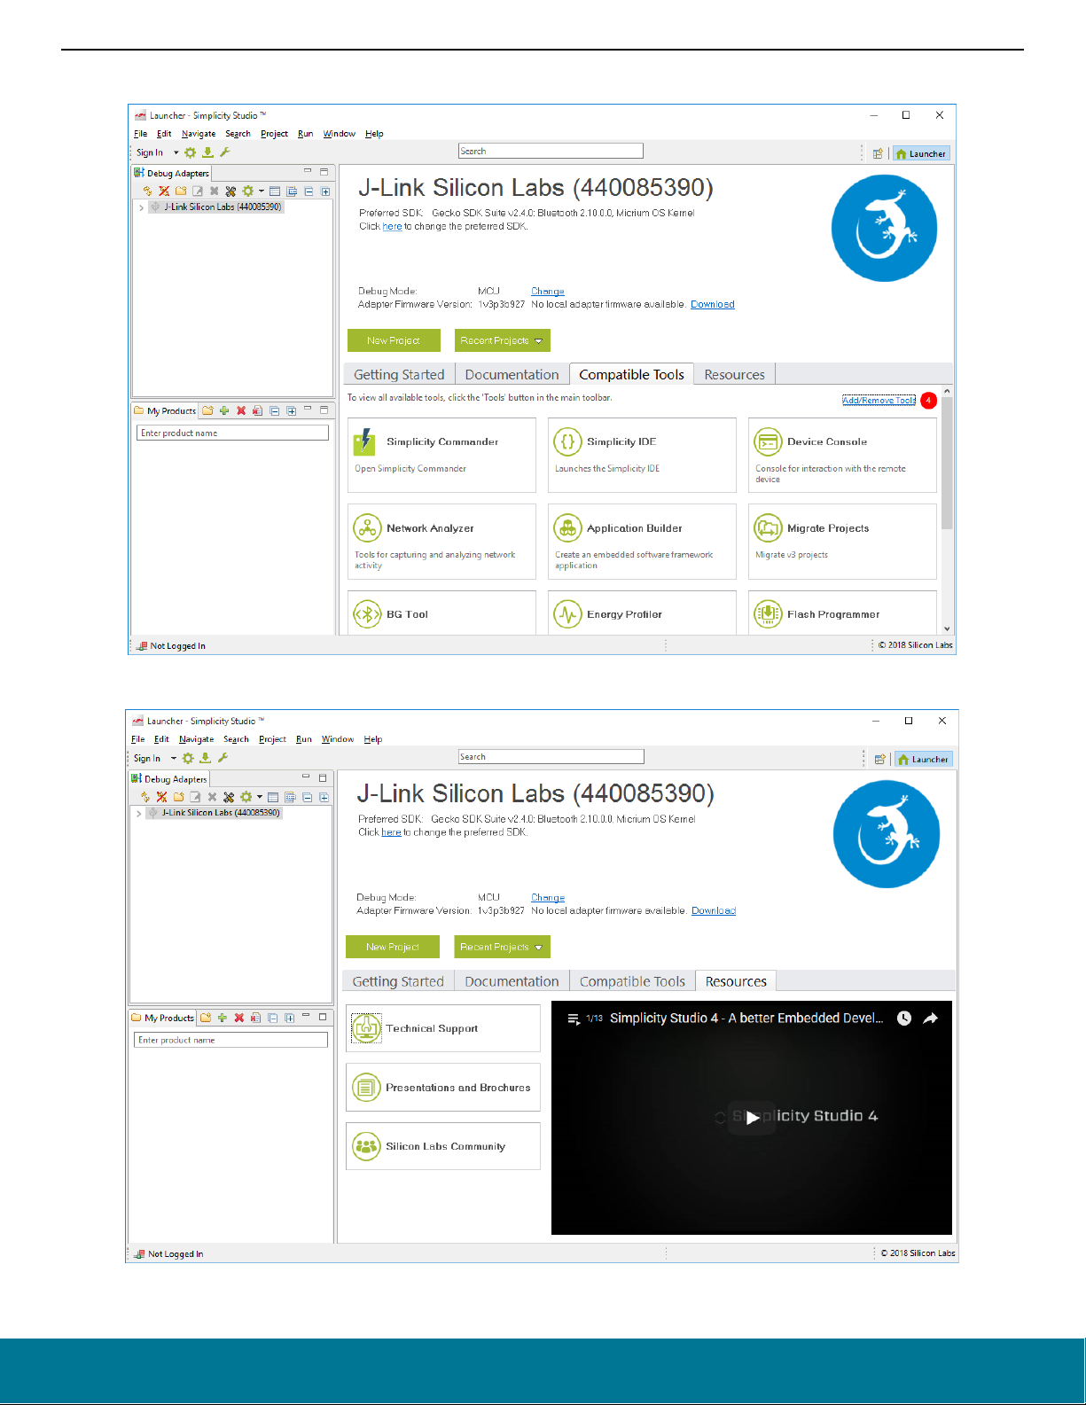Click the green plus icon in My Products, tool tiles window
Screen dimensions: 1086x1405
pyautogui.click(x=224, y=410)
